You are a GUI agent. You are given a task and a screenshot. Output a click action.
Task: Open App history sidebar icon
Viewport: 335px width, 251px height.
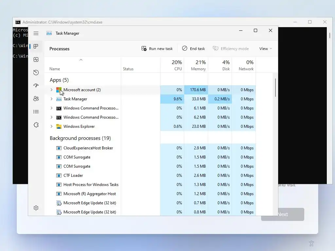point(36,73)
